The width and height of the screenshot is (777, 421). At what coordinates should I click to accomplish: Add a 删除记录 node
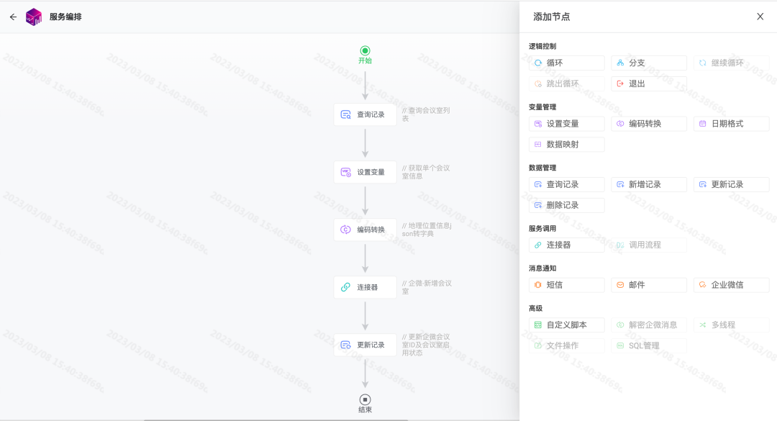tap(567, 205)
